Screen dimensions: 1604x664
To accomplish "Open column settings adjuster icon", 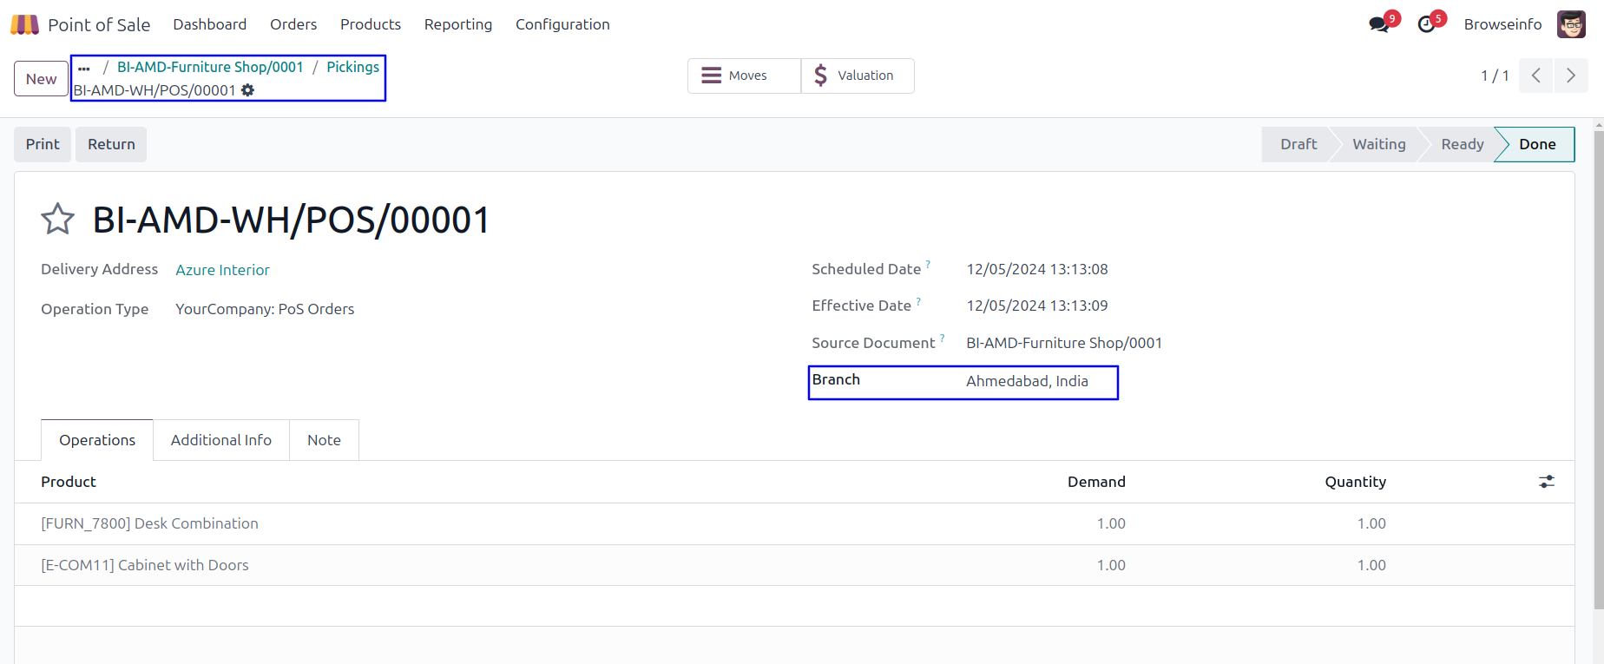I will [1547, 482].
